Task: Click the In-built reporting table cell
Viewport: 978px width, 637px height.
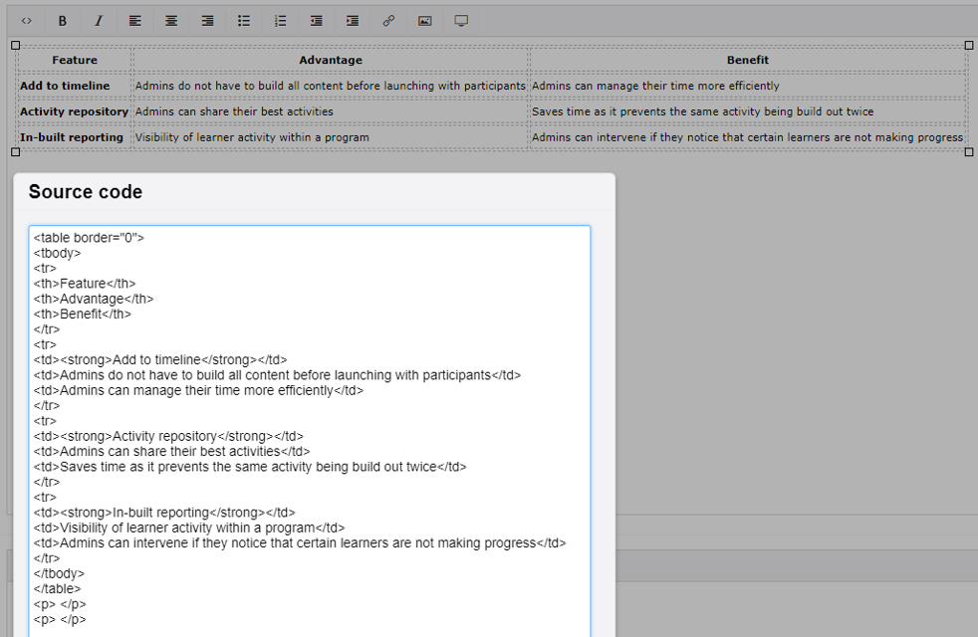Action: [x=74, y=136]
